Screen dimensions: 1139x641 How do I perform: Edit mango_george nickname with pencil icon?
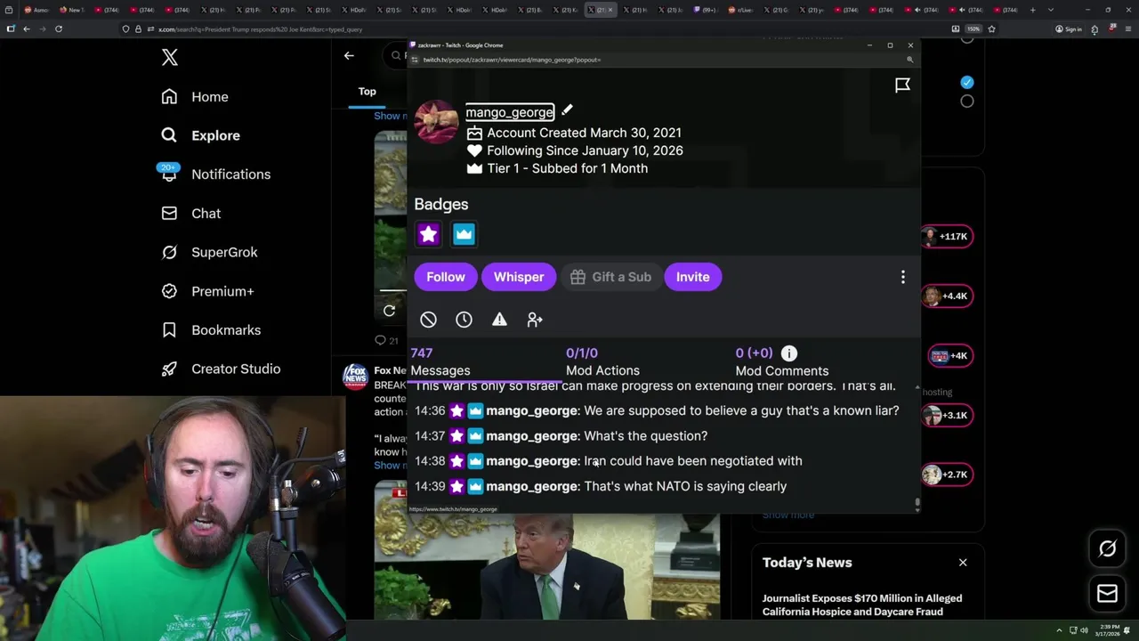[567, 110]
